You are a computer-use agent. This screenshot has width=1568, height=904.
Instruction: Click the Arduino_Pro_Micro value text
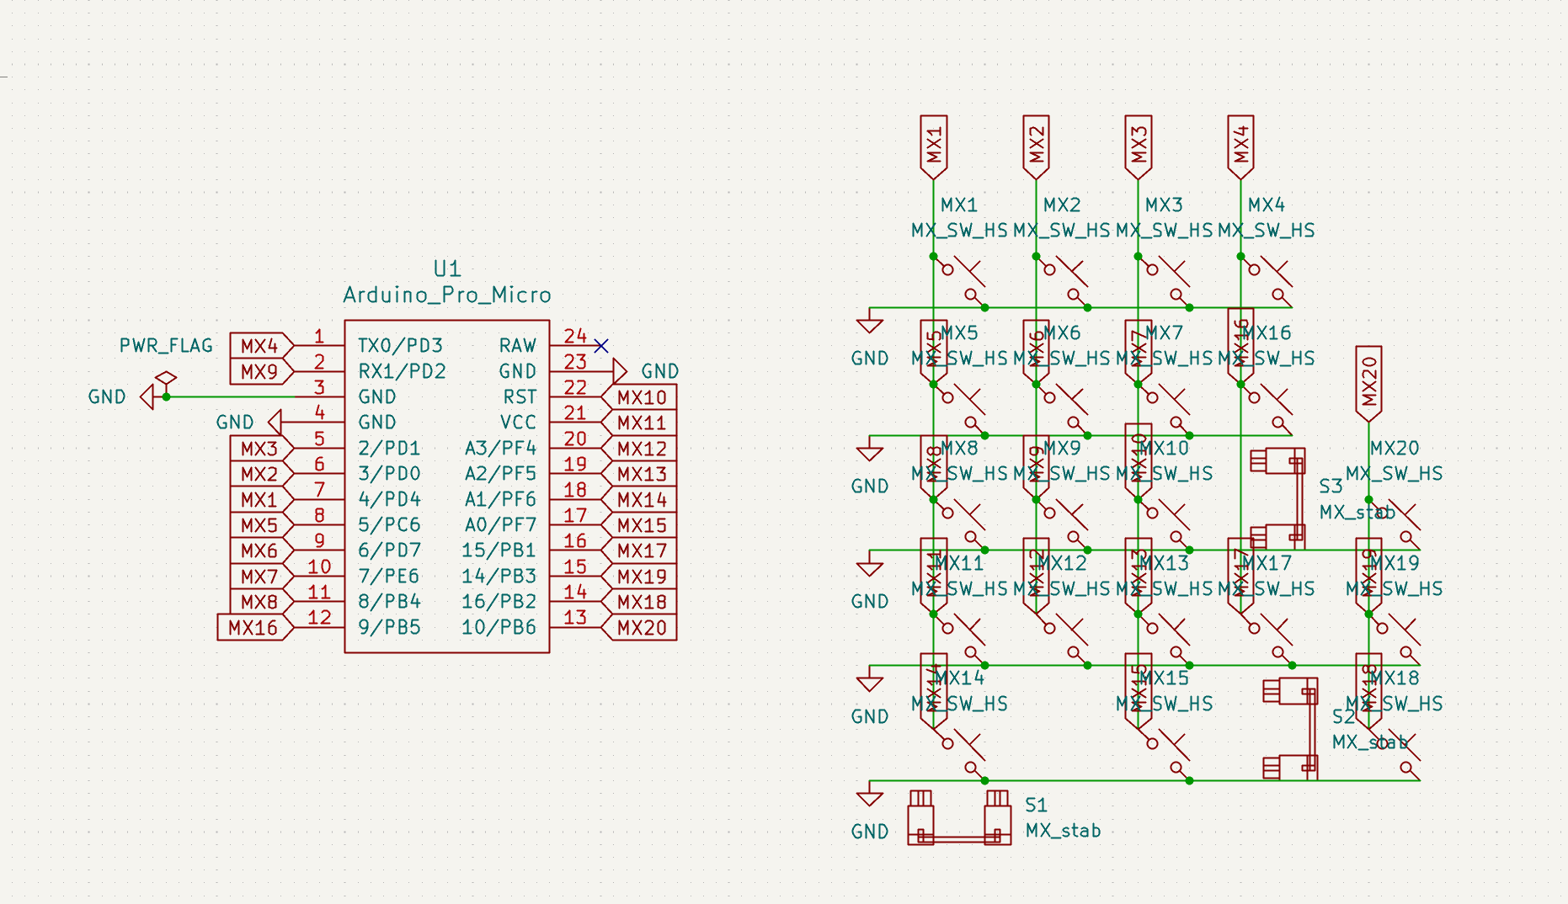[x=446, y=295]
